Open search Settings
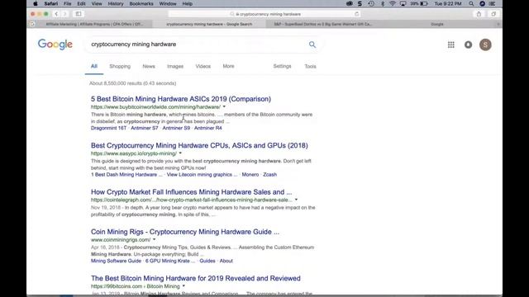This screenshot has width=529, height=297. 282,66
